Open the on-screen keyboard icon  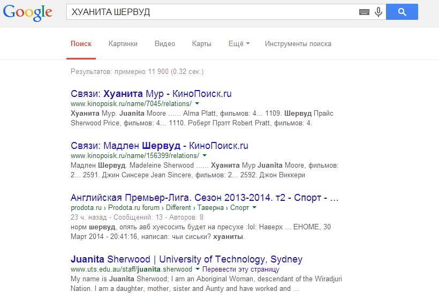pyautogui.click(x=364, y=12)
